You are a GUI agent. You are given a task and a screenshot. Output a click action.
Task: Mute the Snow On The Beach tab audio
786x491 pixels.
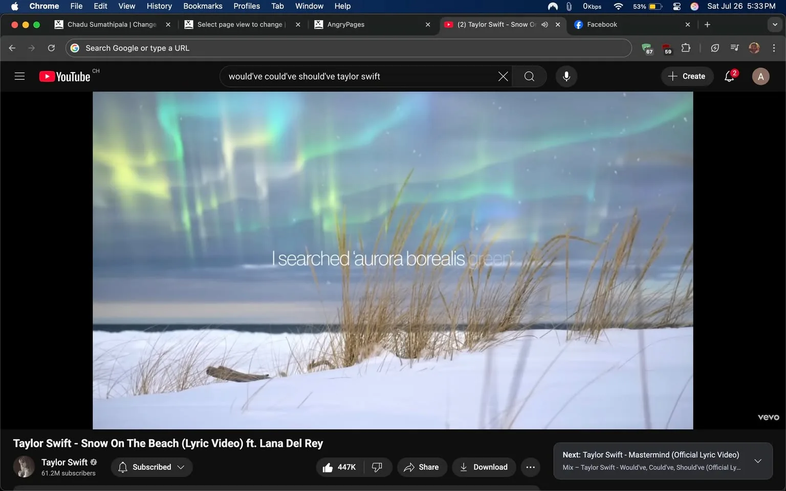click(544, 24)
